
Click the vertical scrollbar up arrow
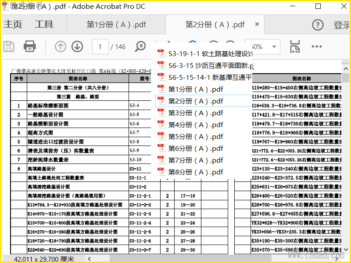click(346, 69)
